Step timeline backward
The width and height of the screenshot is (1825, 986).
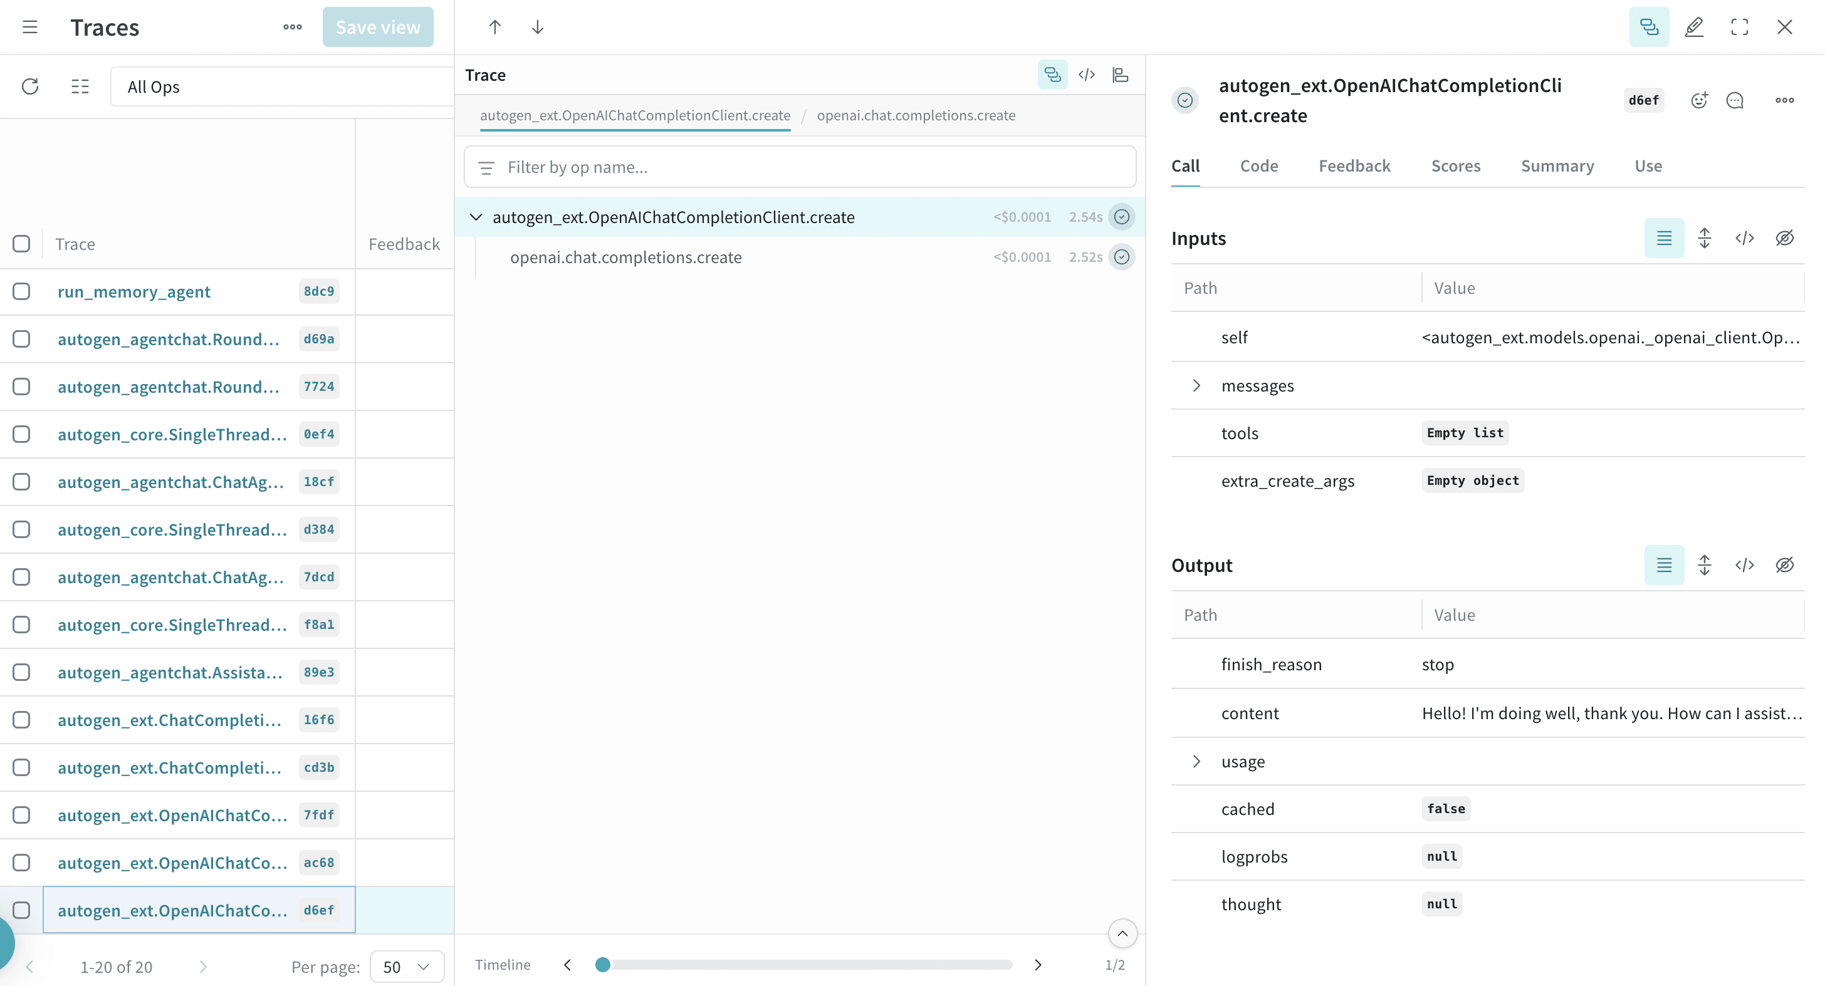[x=567, y=965]
